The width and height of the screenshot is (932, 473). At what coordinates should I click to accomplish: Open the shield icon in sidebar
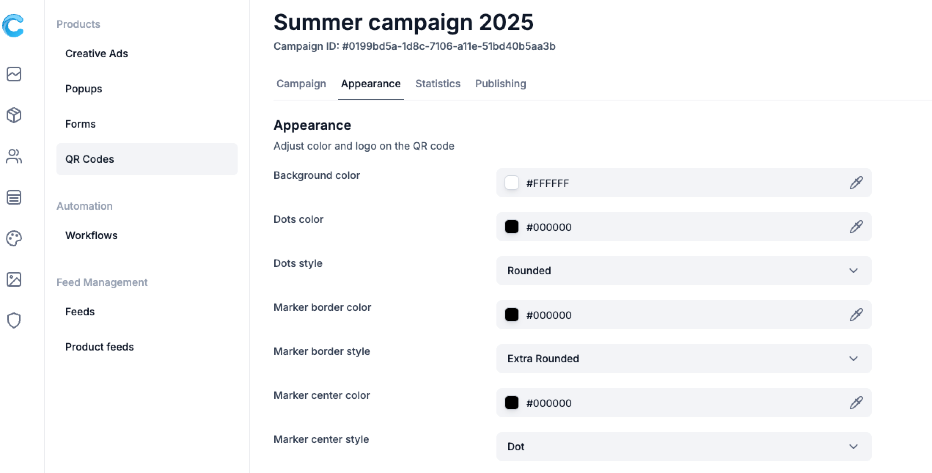pos(14,320)
